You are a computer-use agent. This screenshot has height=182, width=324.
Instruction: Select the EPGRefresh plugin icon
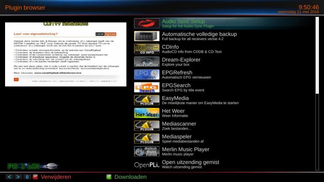(146, 75)
